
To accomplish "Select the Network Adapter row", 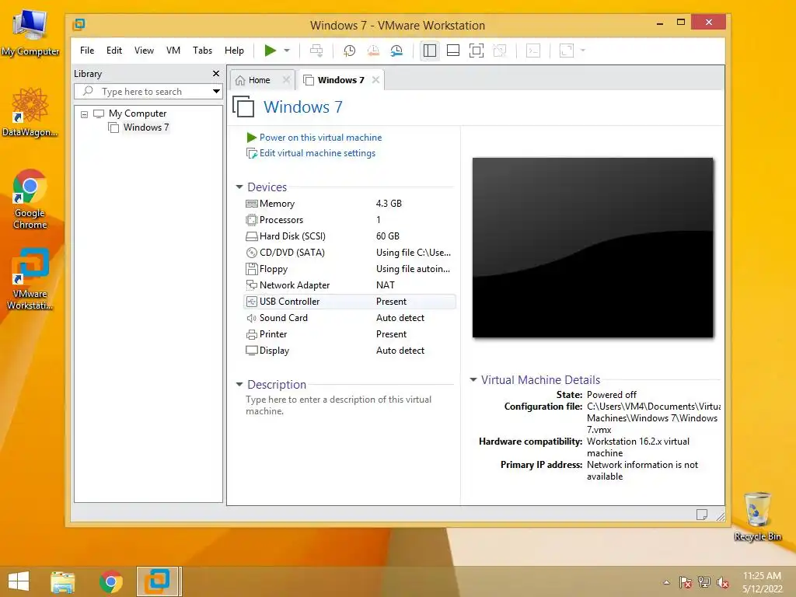I will (350, 285).
